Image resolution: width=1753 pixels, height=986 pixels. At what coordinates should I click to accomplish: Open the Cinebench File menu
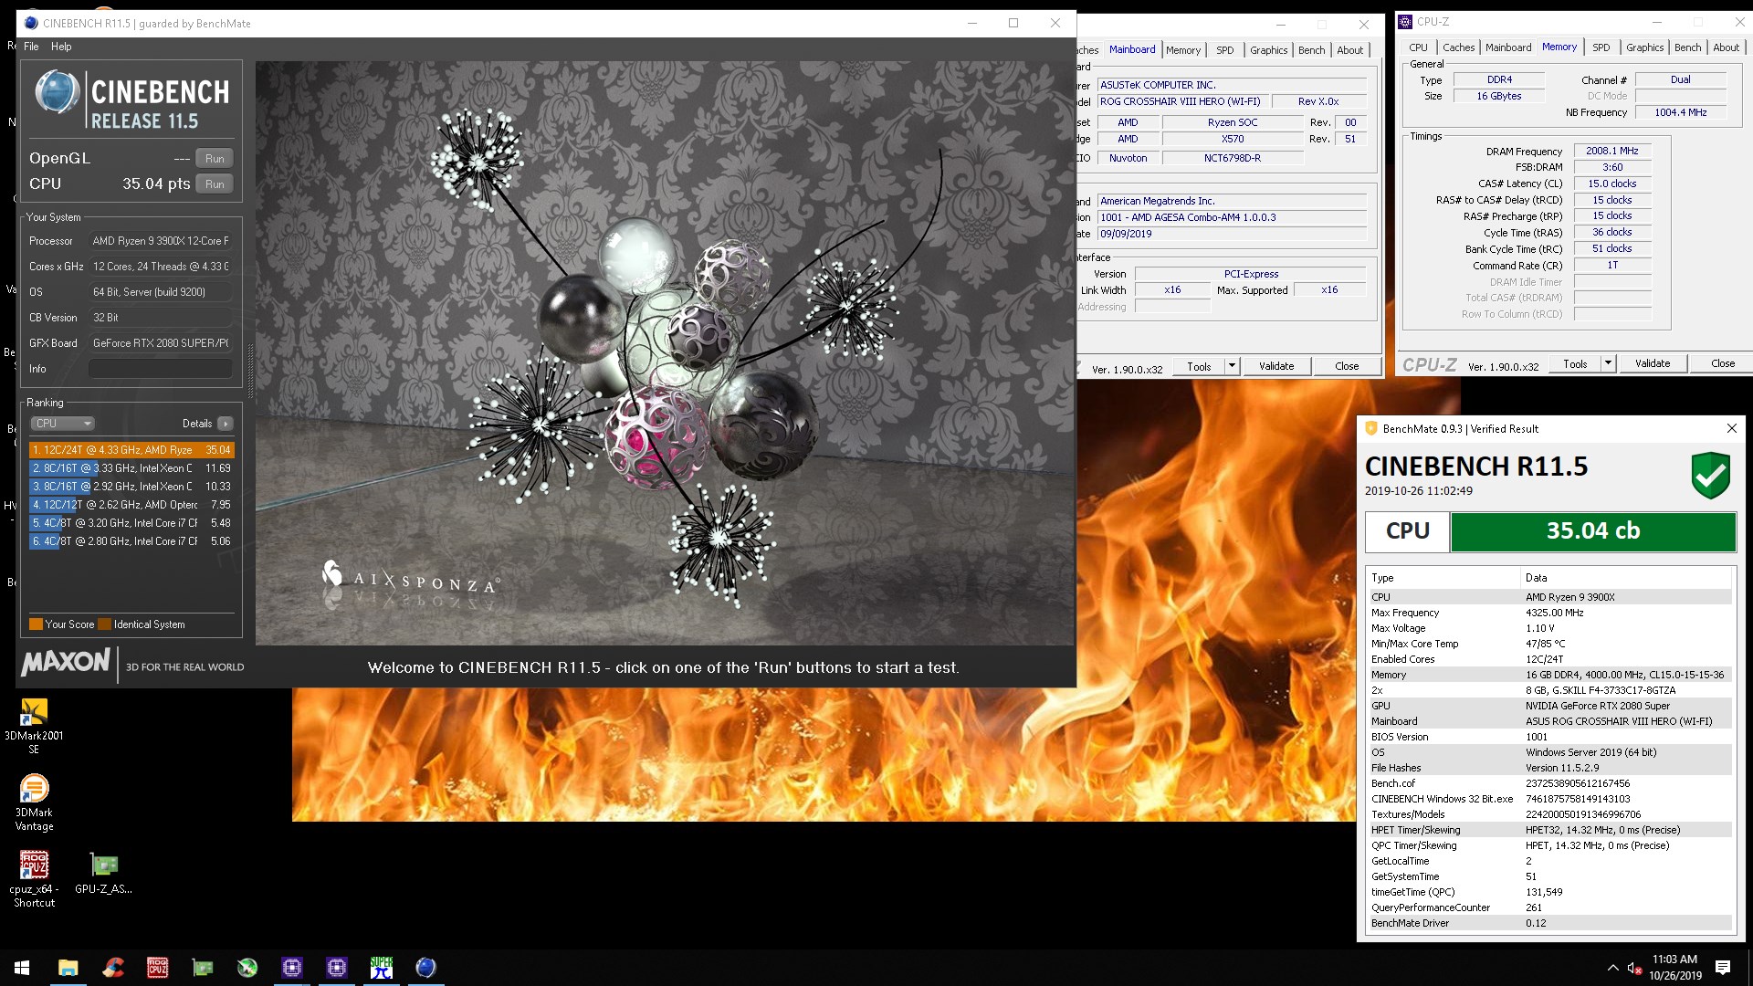click(x=31, y=47)
